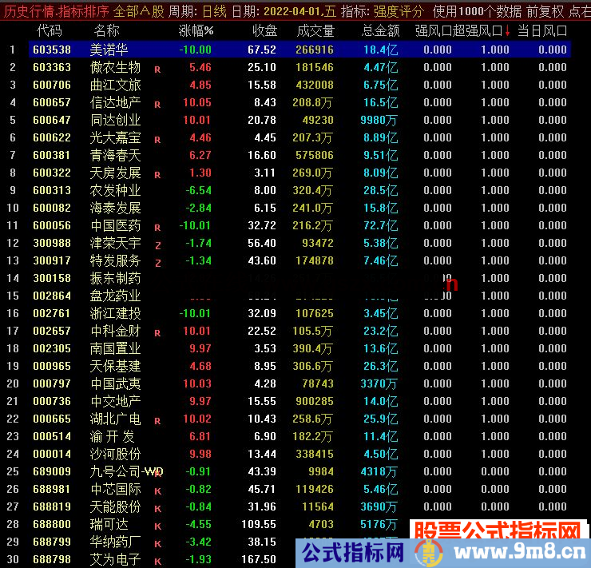Click the red sort arrow on 超强风口

(507, 30)
